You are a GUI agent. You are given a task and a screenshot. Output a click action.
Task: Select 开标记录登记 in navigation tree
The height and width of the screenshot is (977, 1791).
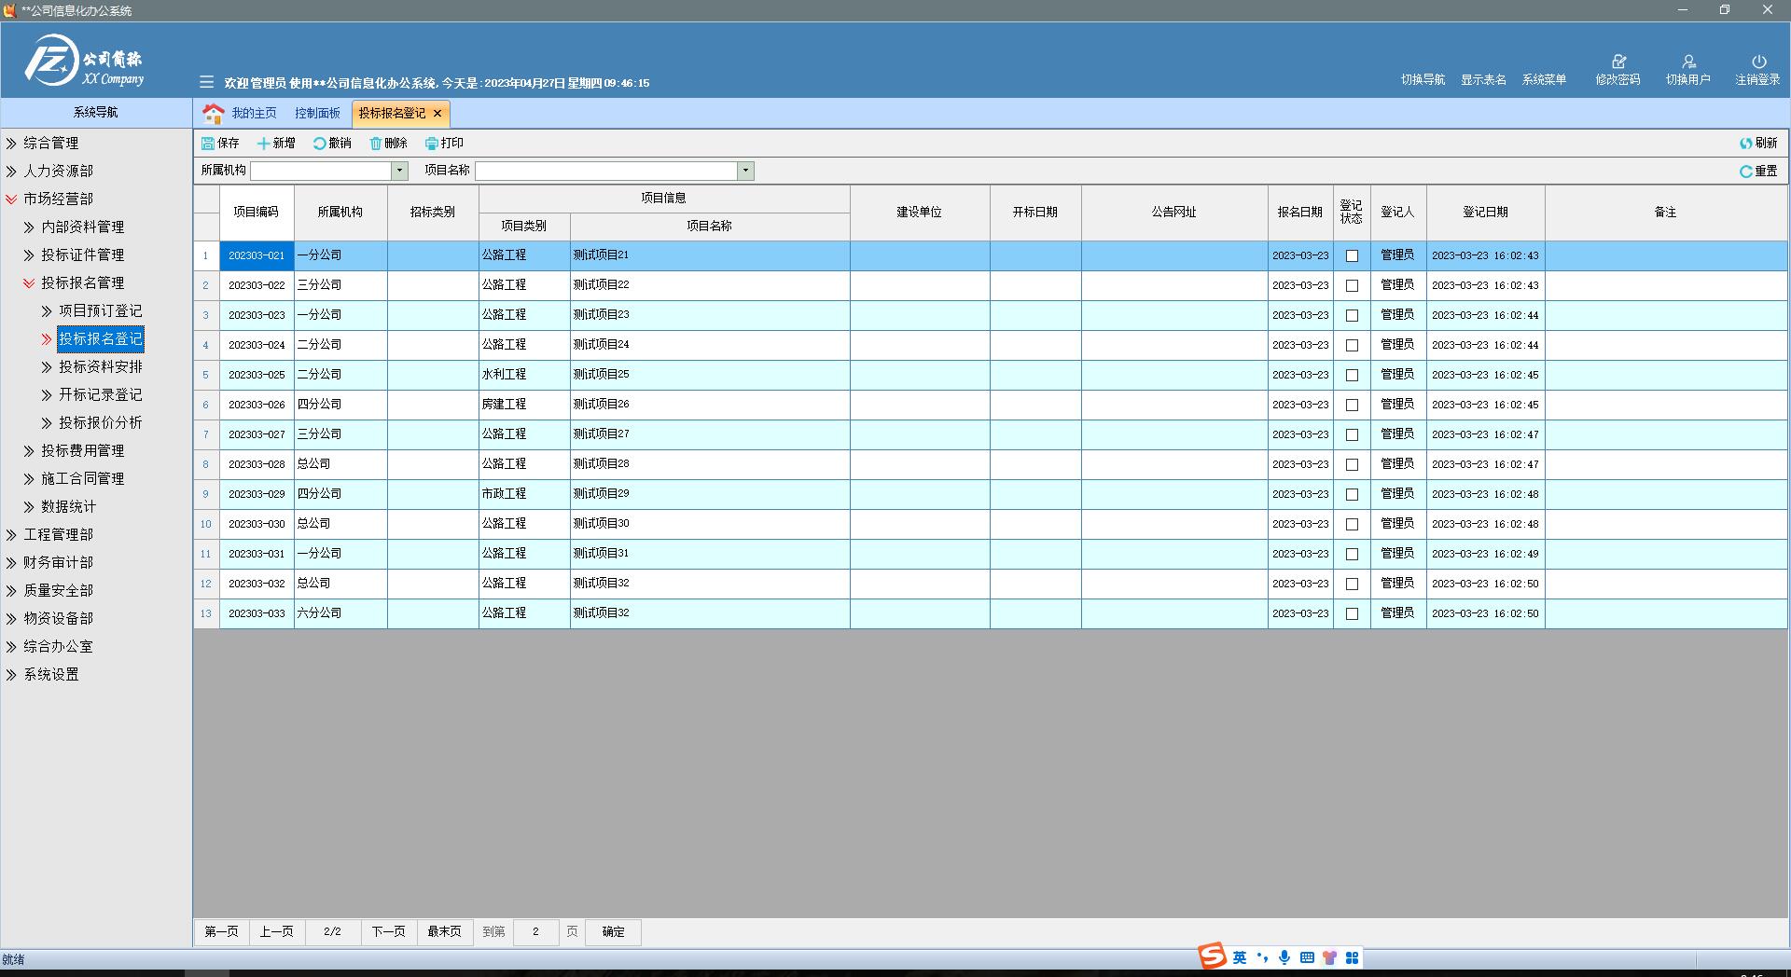coord(101,395)
